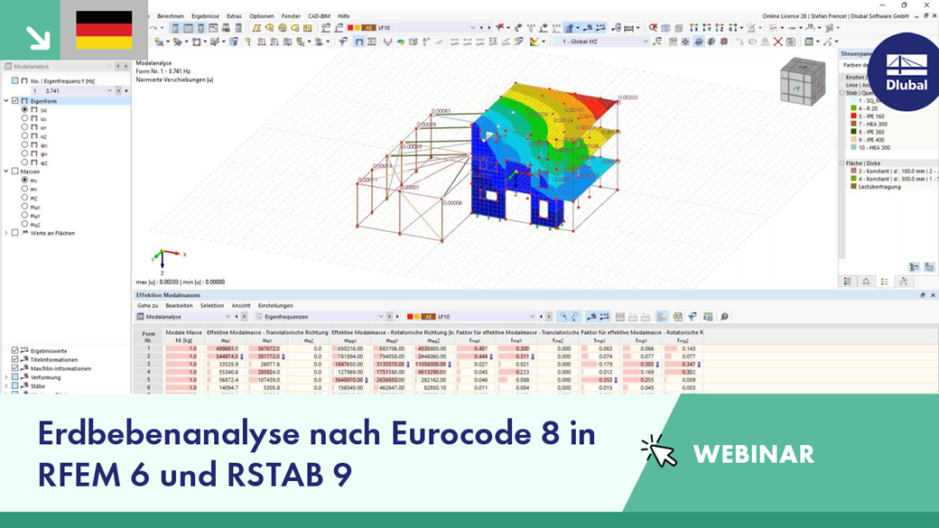Select the uX radio button under Eigenform
The height and width of the screenshot is (528, 939).
24,118
